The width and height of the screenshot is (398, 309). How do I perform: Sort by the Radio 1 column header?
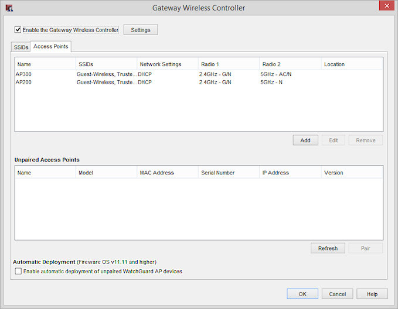click(229, 64)
